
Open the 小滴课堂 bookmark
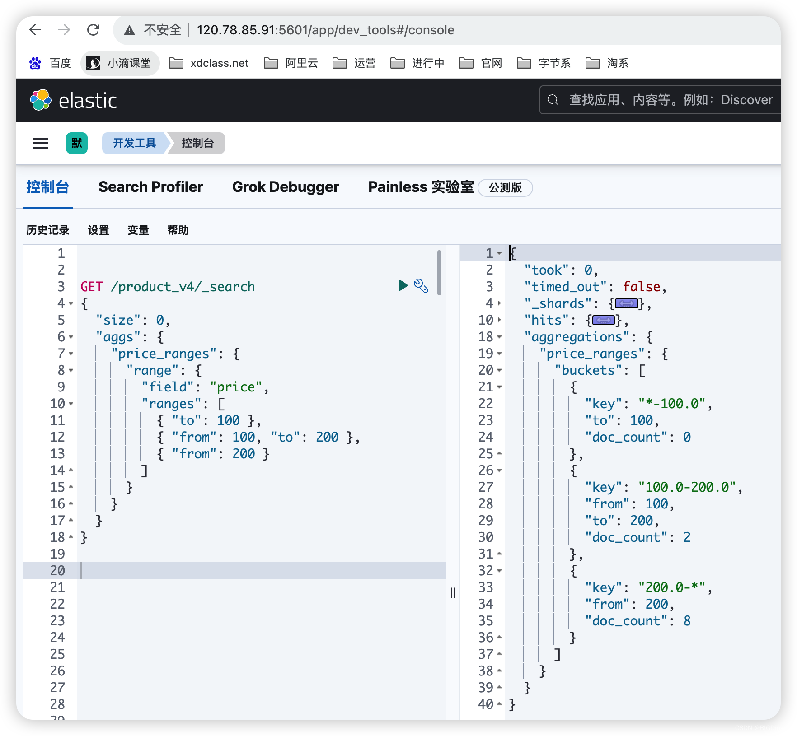coord(120,63)
